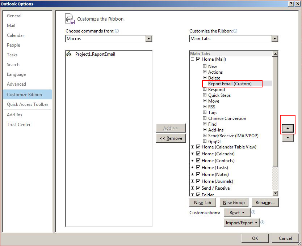
Task: Expand the Quick Steps group
Action: point(205,95)
